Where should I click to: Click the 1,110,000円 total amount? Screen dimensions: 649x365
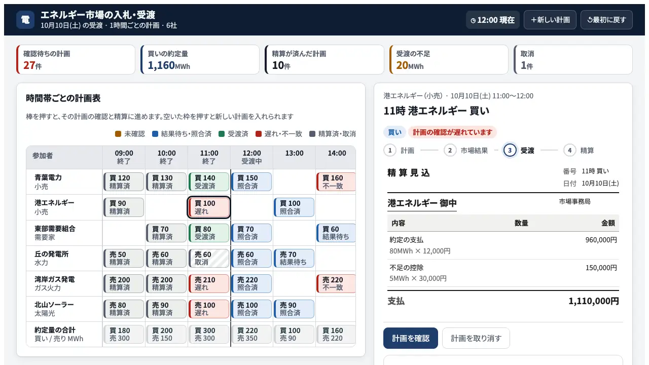(594, 301)
